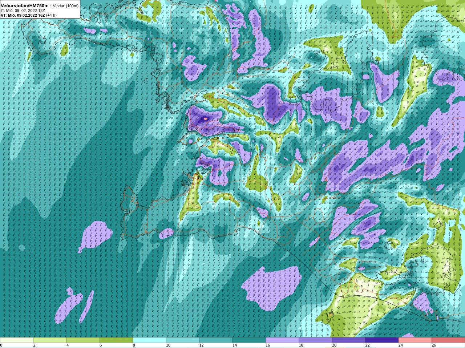This screenshot has height=348, width=465.
Task: Click the legend scale value '16'
Action: [268, 345]
